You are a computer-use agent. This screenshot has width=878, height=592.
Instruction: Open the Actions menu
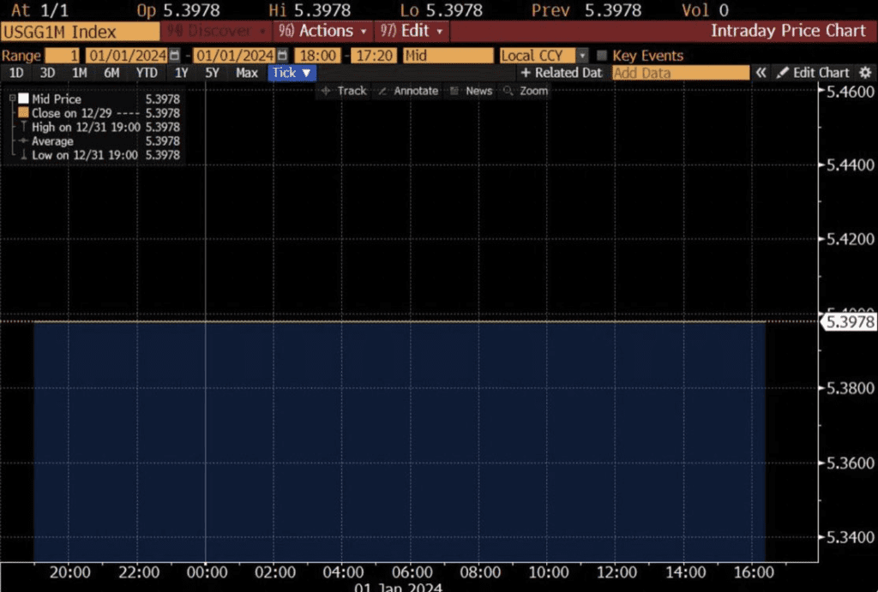pyautogui.click(x=324, y=31)
